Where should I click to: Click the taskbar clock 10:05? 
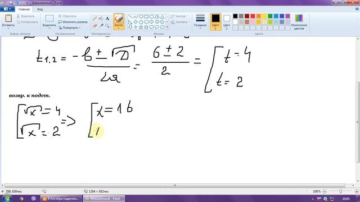[346, 199]
